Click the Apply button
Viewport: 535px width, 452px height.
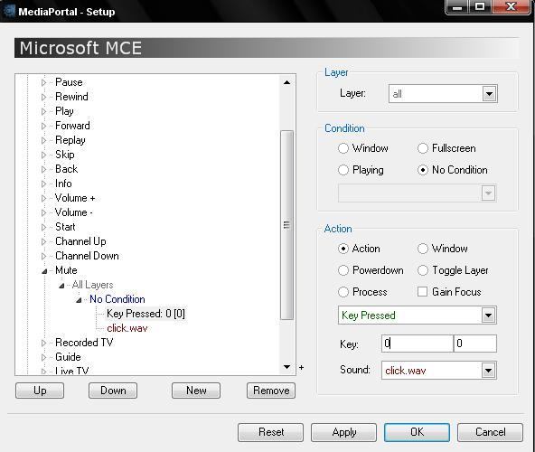click(344, 432)
